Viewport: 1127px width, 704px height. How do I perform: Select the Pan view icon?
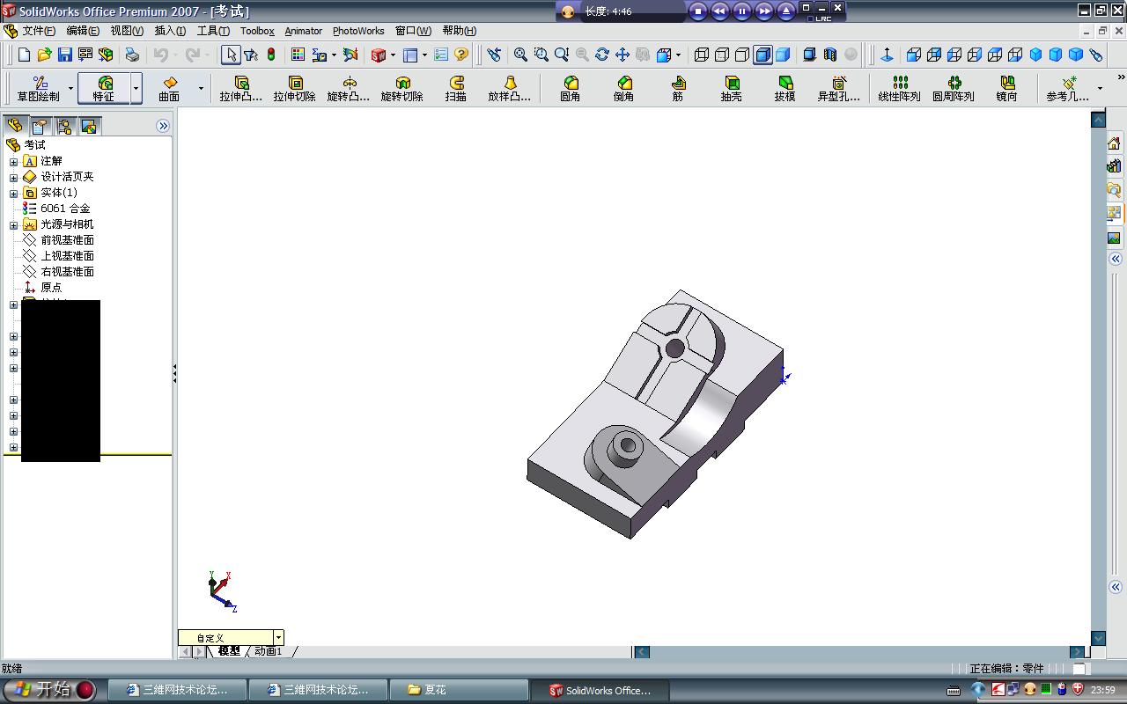tap(622, 55)
